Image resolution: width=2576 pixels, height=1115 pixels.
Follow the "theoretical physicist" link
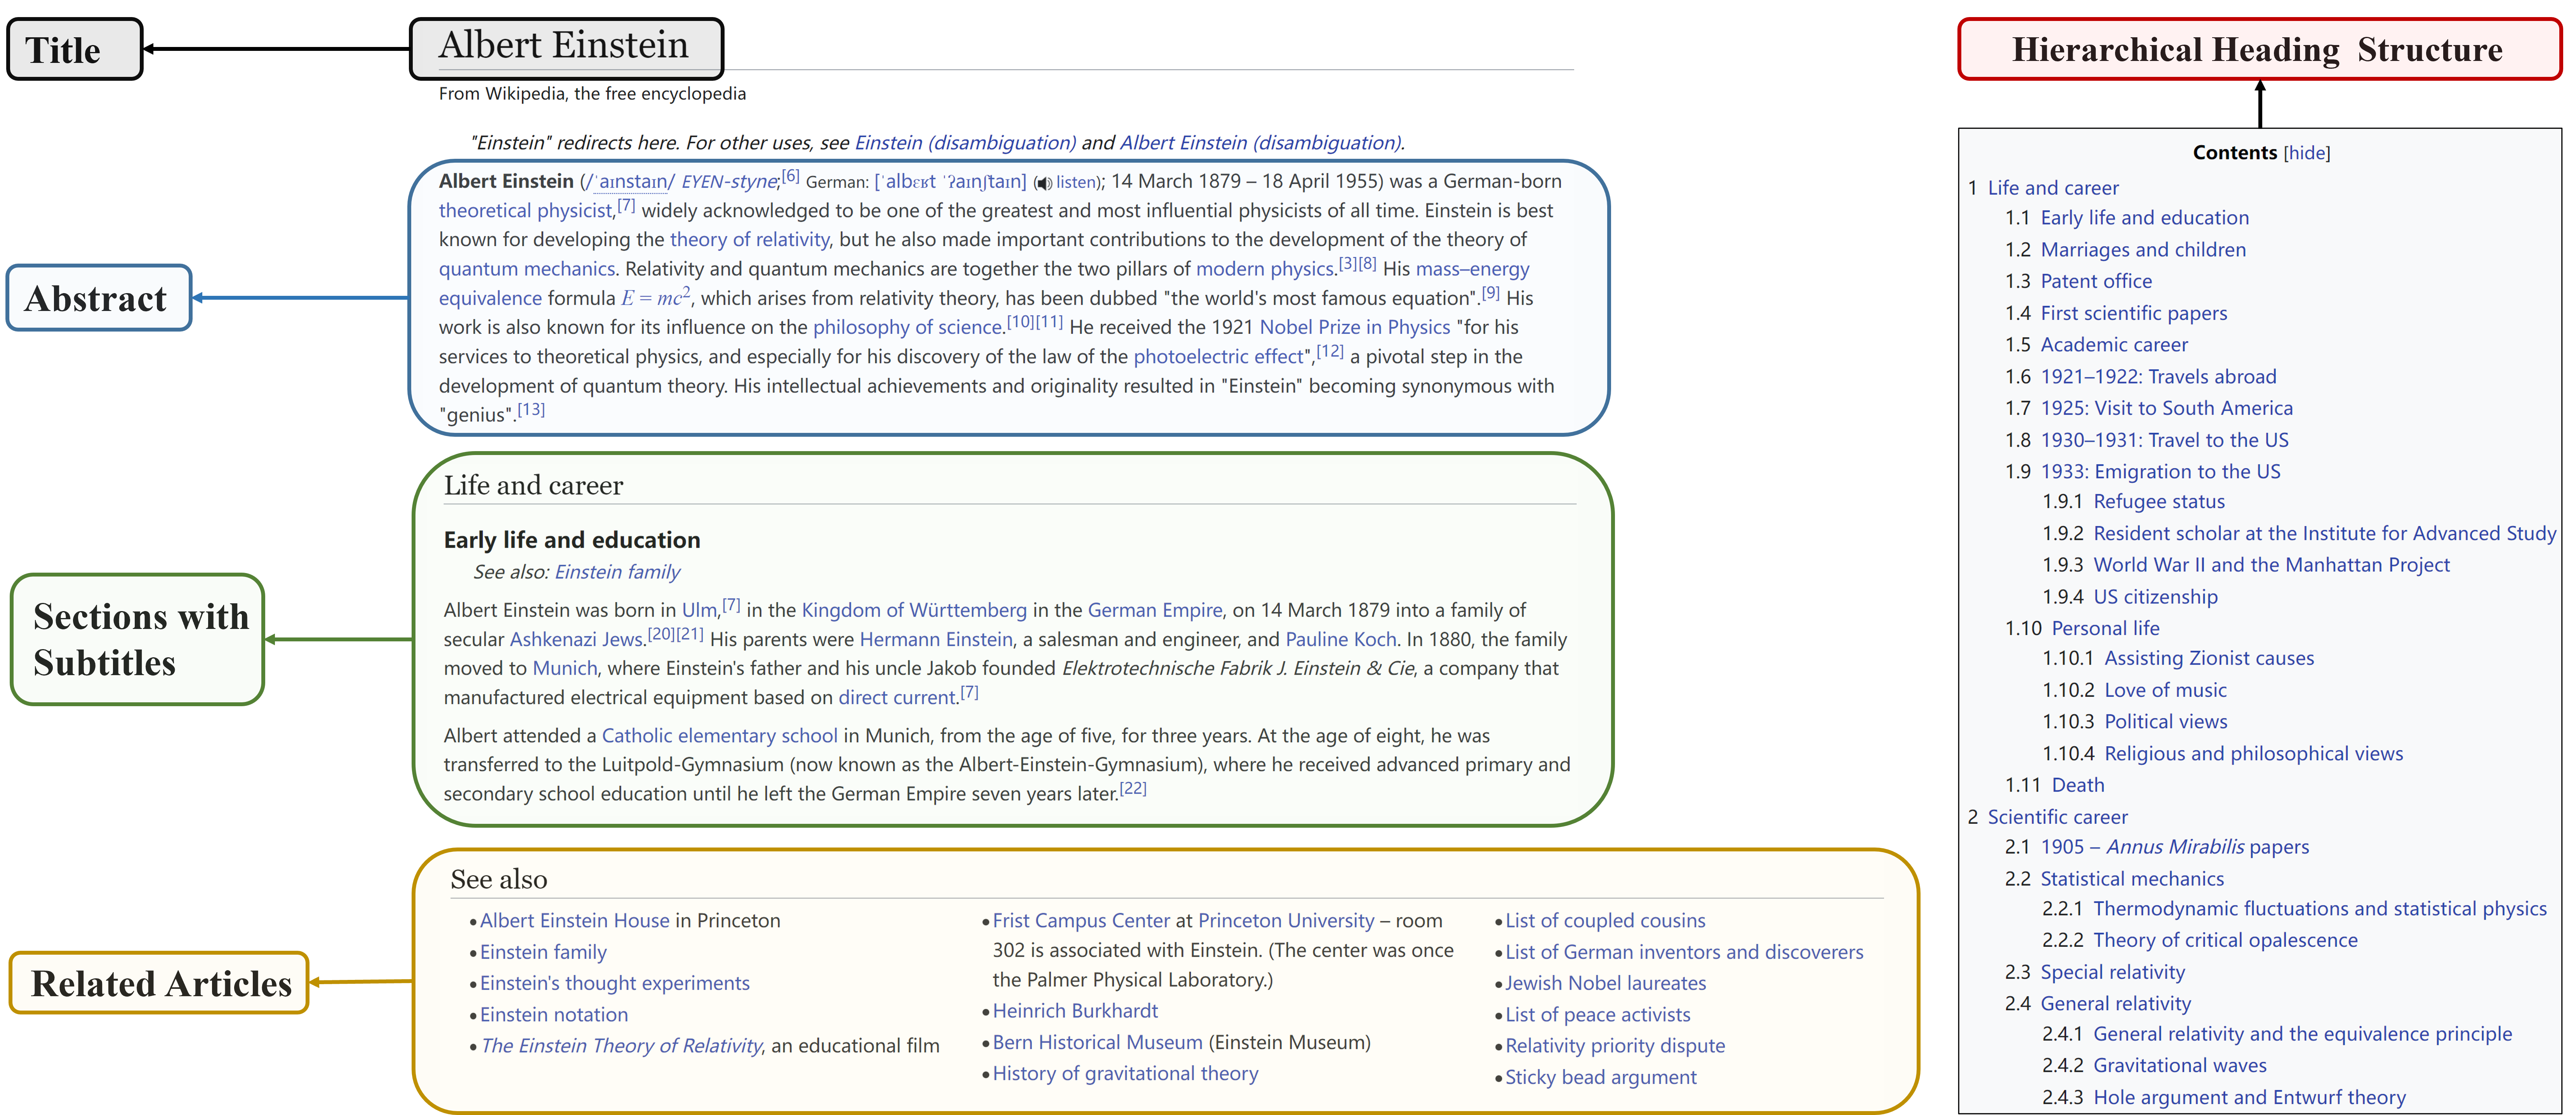pos(525,211)
